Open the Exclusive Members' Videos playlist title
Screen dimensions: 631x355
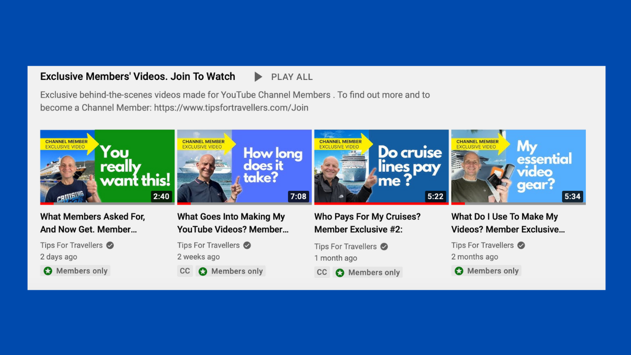(138, 76)
